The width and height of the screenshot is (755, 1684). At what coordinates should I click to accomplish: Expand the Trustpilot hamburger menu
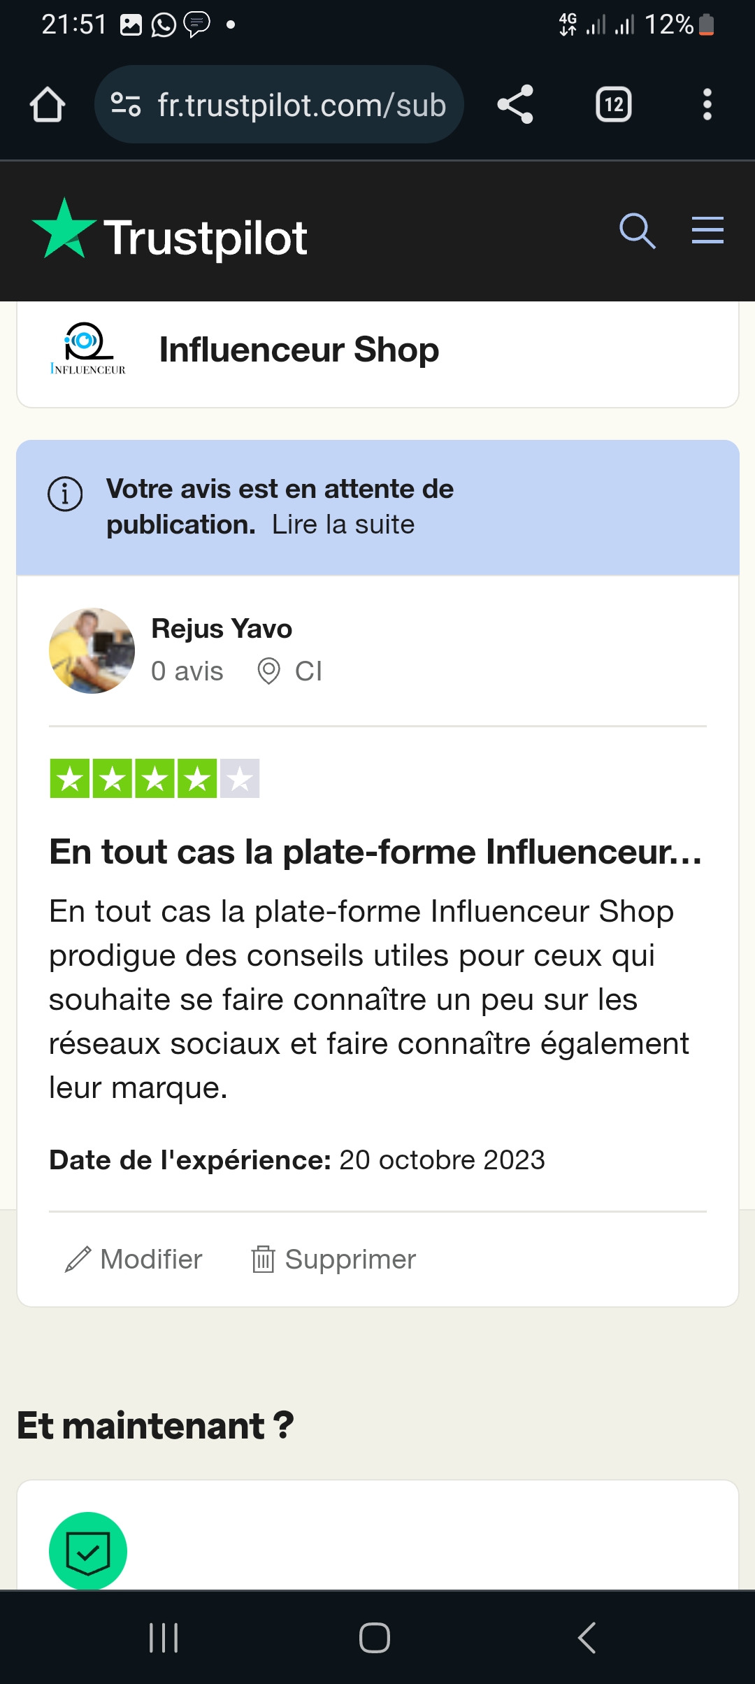click(707, 231)
